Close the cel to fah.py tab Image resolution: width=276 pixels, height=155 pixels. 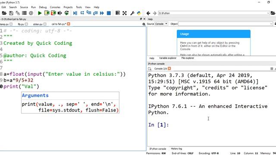pyautogui.click(x=69, y=24)
